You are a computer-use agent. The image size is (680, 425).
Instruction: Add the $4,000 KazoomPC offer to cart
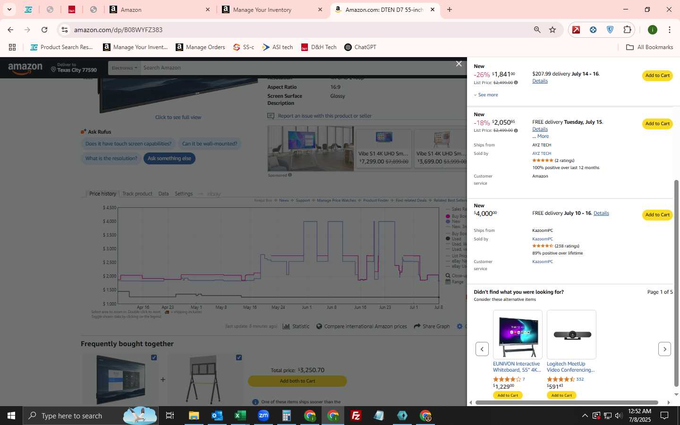pos(657,215)
